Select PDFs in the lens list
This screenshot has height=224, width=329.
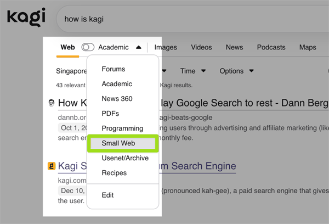pyautogui.click(x=110, y=114)
